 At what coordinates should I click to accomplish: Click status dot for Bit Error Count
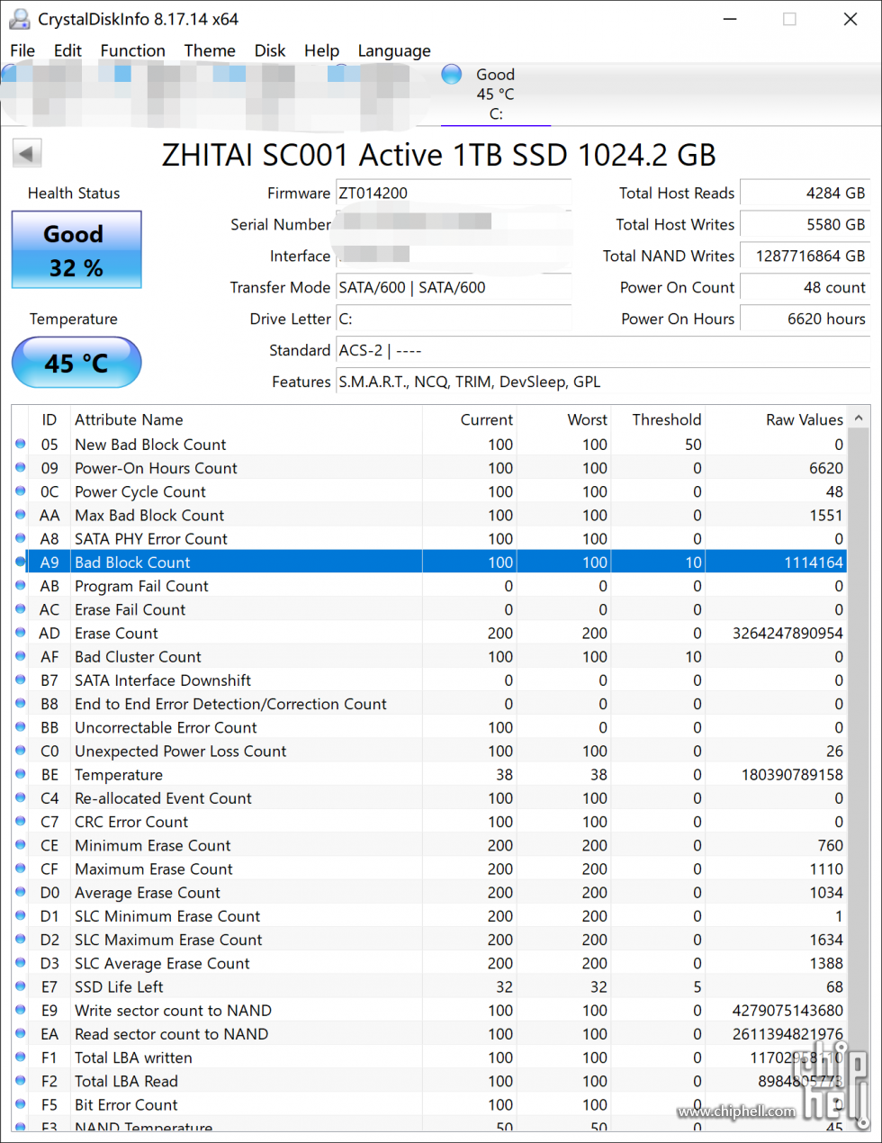pos(21,1104)
